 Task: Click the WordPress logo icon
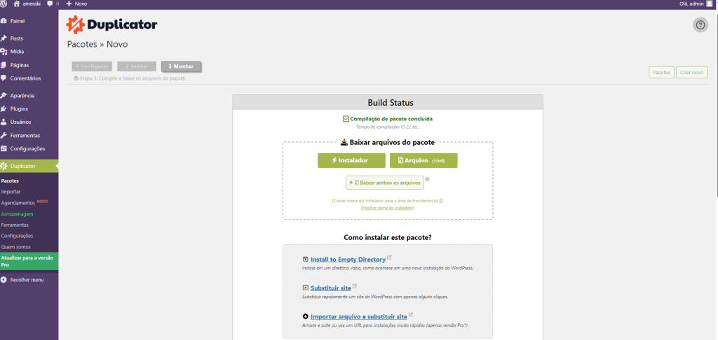click(x=5, y=3)
